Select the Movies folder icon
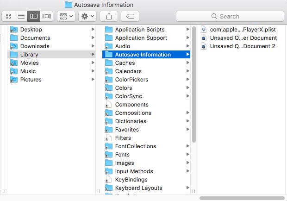Viewport: 287px width, 201px height. (14, 63)
